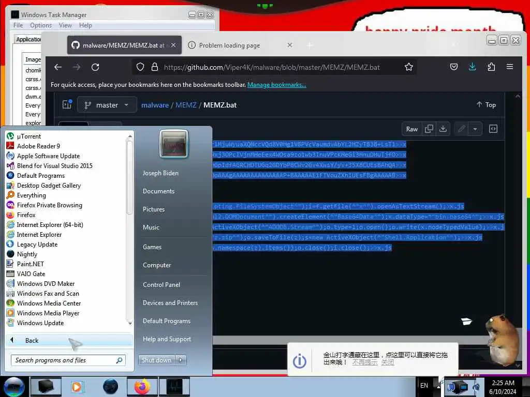Open the Nightly globe taskbar icon
This screenshot has height=397, width=530.
coord(110,387)
